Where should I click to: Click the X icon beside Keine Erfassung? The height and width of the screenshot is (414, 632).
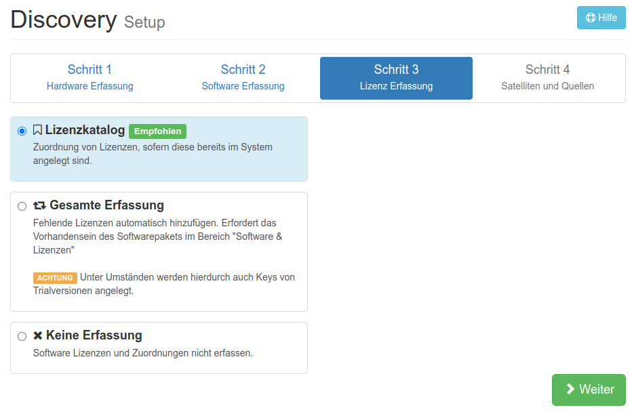(38, 335)
